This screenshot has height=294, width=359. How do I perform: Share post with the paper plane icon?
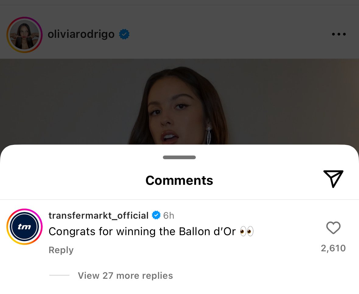(x=333, y=179)
